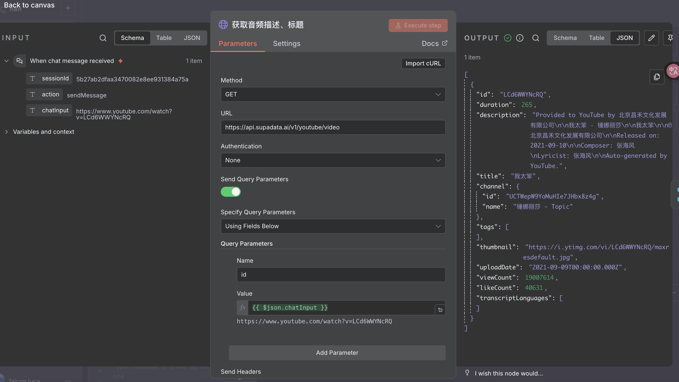Click the output info circle icon

click(519, 38)
